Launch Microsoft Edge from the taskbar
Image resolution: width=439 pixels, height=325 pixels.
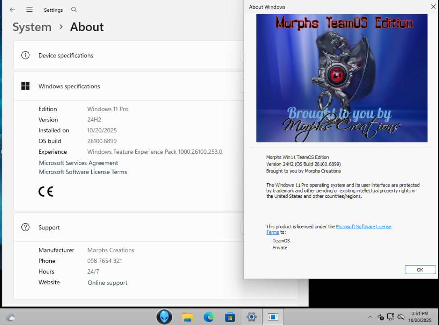click(x=208, y=317)
